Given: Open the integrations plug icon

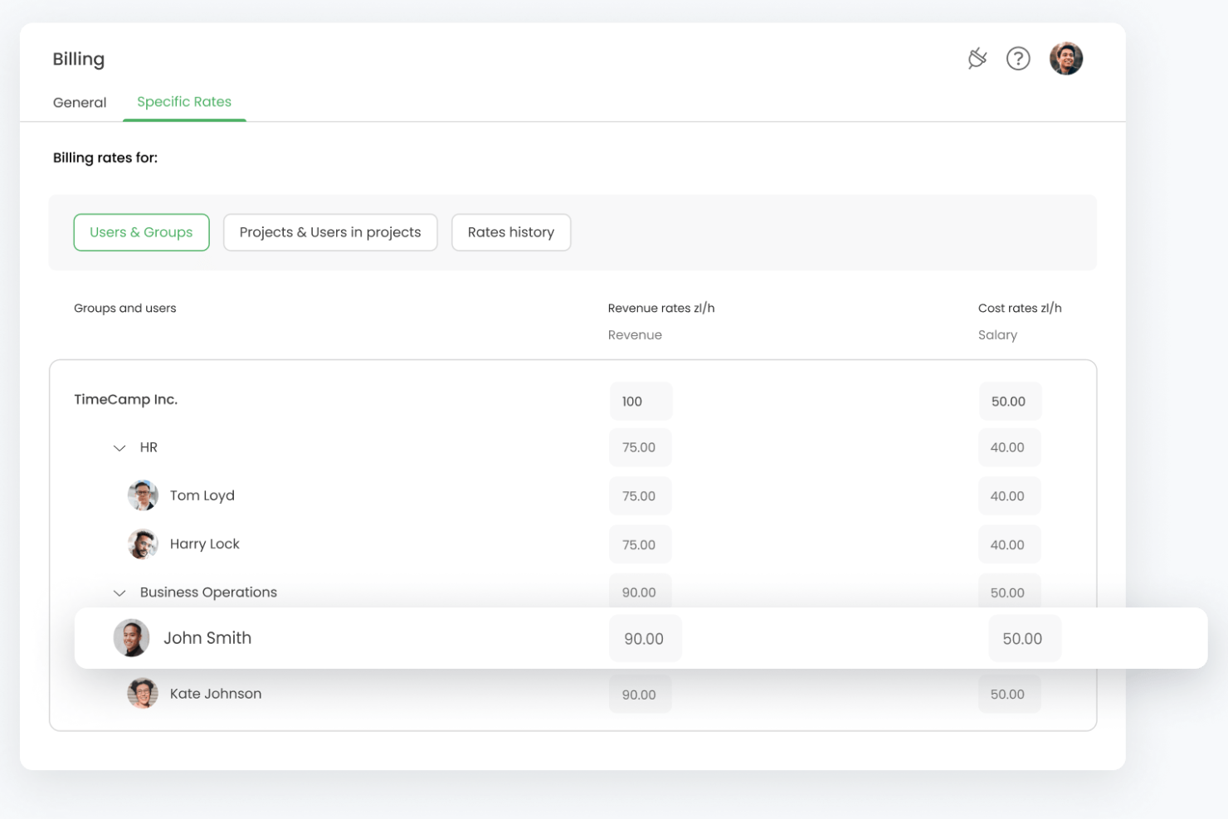Looking at the screenshot, I should point(977,58).
